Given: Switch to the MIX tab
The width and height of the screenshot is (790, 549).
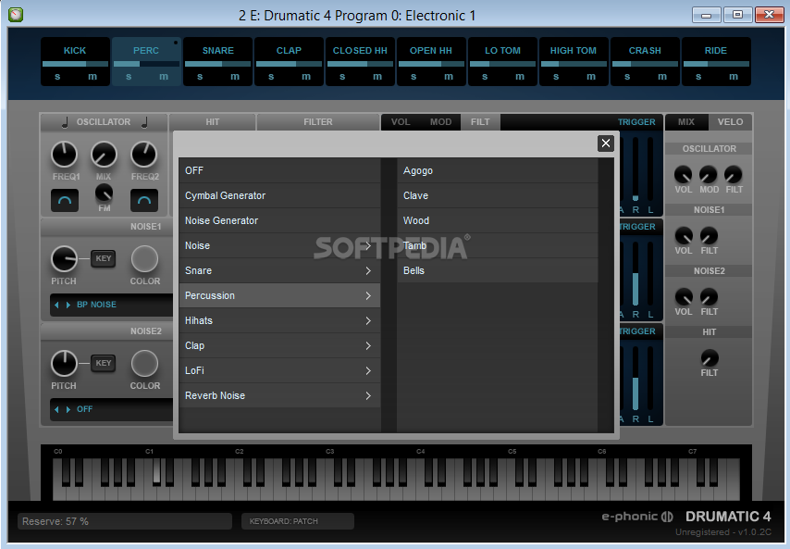Looking at the screenshot, I should tap(686, 122).
